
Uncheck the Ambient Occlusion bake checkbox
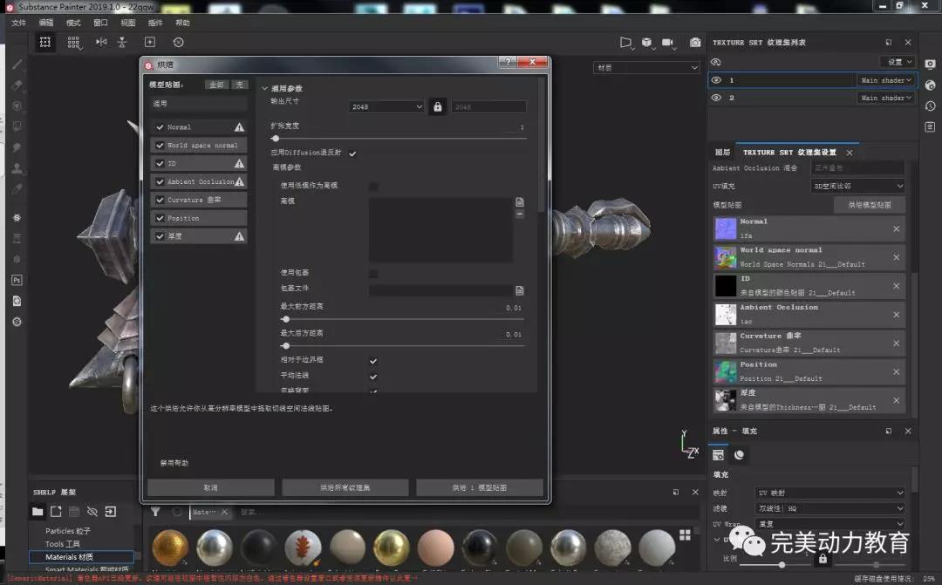tap(160, 181)
